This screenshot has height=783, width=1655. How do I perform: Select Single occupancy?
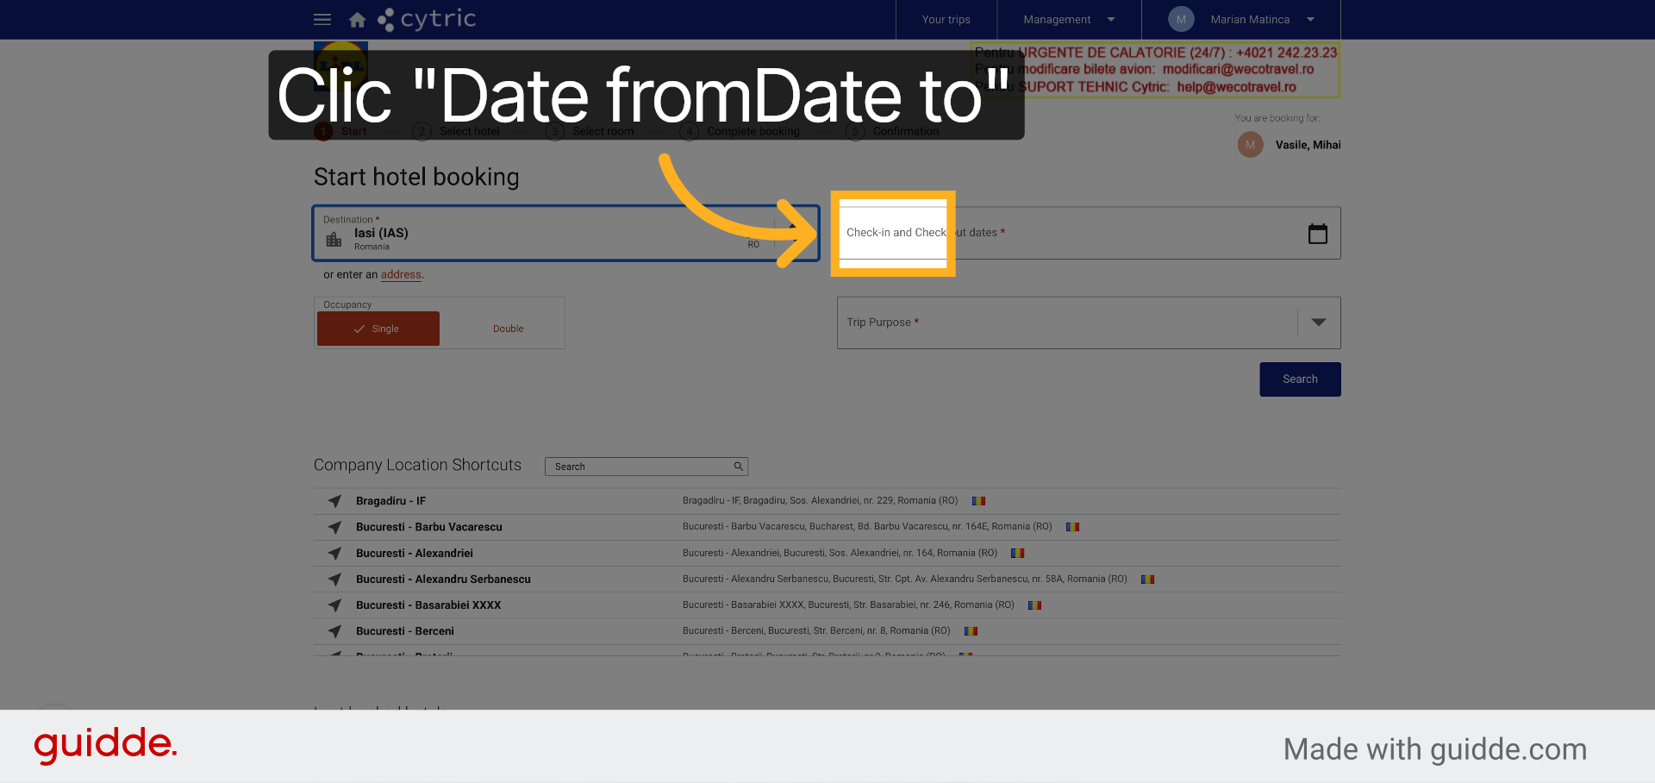pyautogui.click(x=378, y=329)
